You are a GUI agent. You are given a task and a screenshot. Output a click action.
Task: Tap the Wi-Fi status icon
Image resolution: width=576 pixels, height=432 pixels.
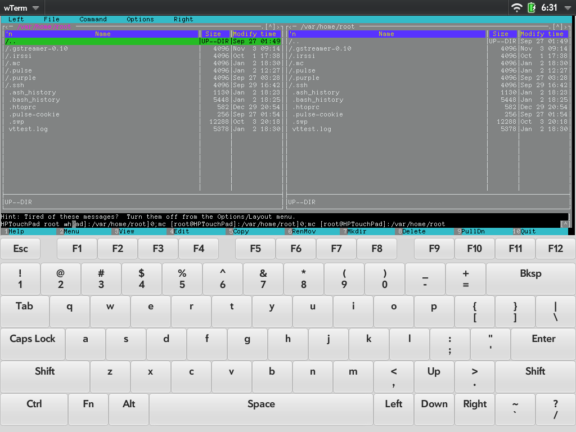(x=516, y=8)
